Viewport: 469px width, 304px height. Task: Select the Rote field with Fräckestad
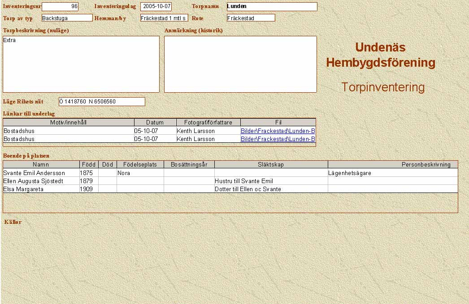point(251,18)
